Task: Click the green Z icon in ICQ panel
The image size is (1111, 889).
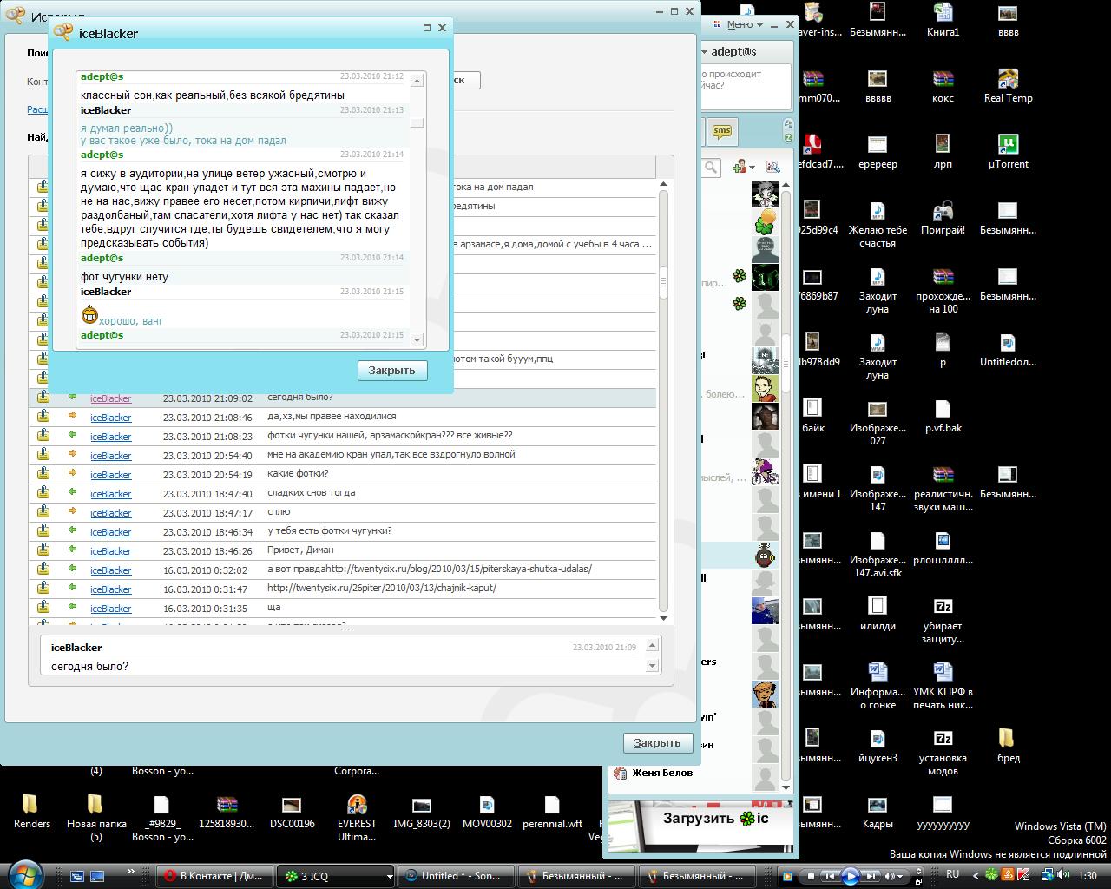Action: (788, 137)
